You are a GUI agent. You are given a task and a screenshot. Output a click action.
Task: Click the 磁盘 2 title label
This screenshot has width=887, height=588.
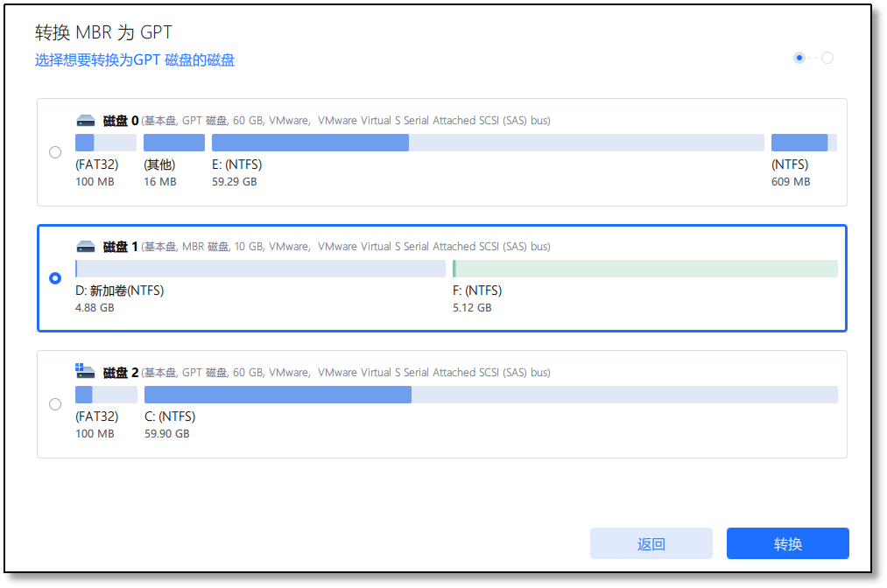(x=121, y=373)
